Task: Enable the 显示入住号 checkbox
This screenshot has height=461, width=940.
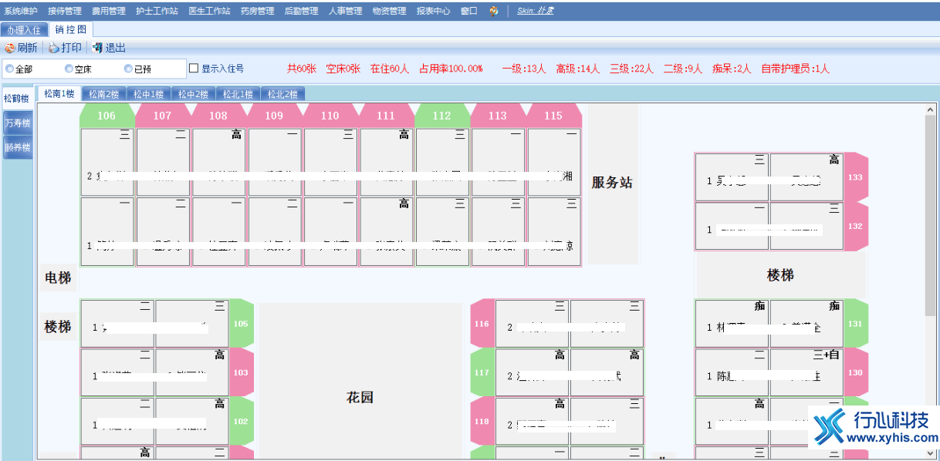Action: click(x=194, y=69)
